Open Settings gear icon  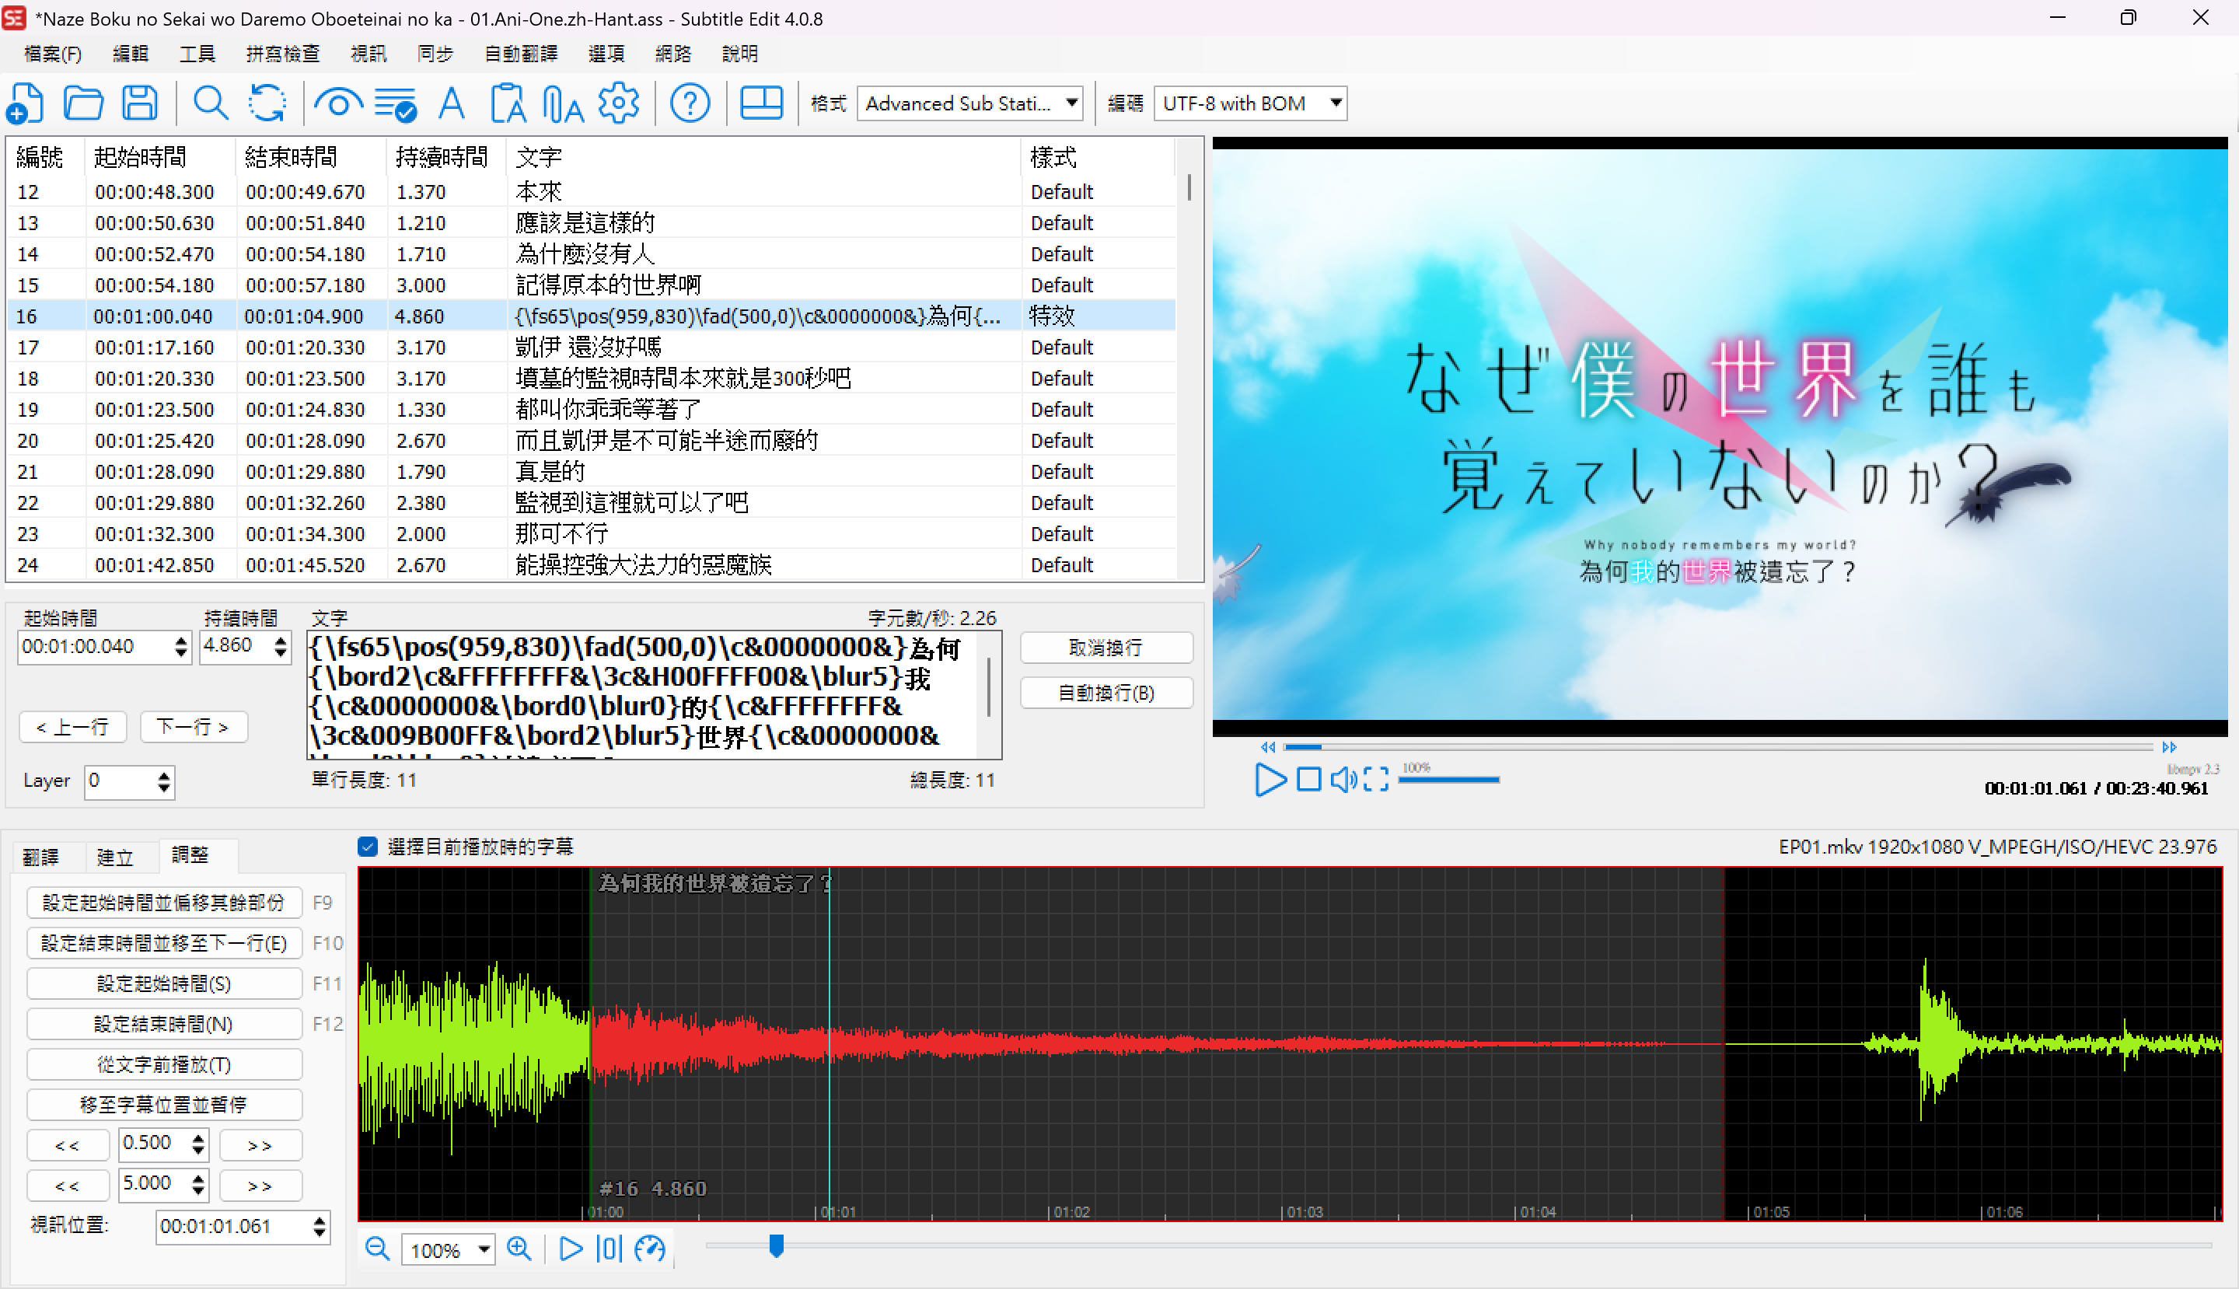pyautogui.click(x=619, y=103)
